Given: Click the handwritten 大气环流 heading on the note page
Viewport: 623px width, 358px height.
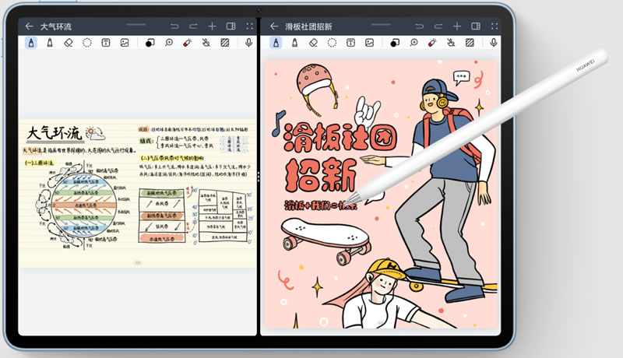Looking at the screenshot, I should point(55,133).
